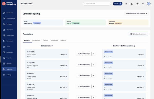Click Not matched badge for A$6,325.38
The image size is (154, 99).
109,74
